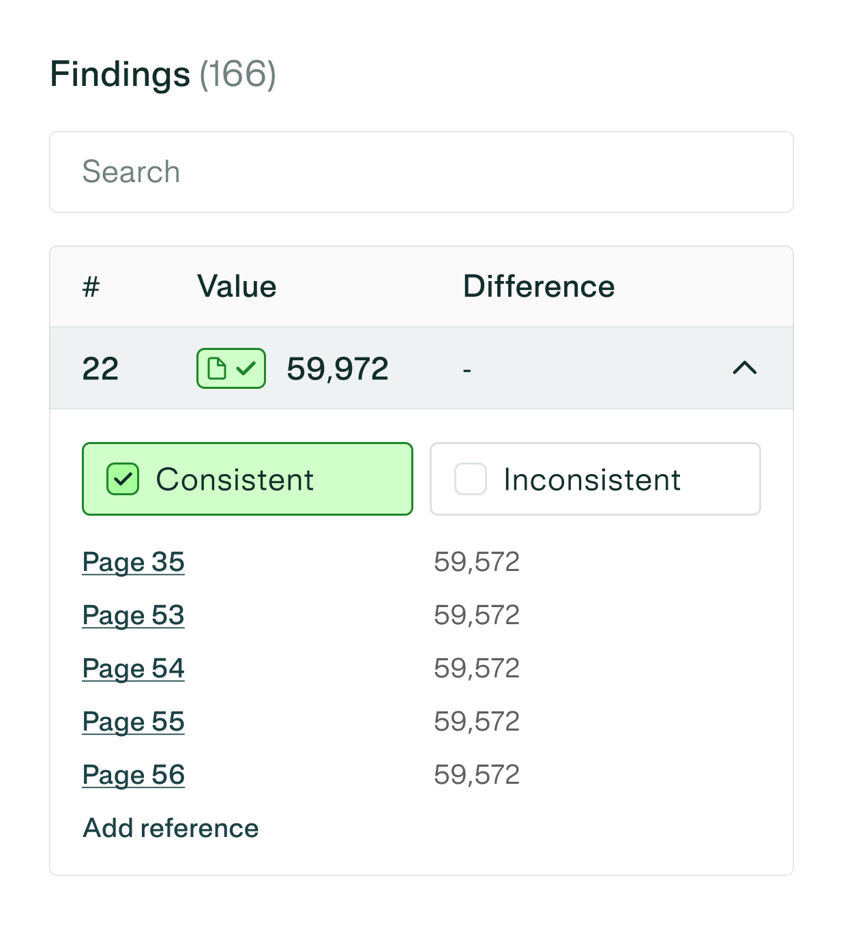Screen dimensions: 843x925
Task: Click the document-check status badge in row 22
Action: [x=231, y=368]
